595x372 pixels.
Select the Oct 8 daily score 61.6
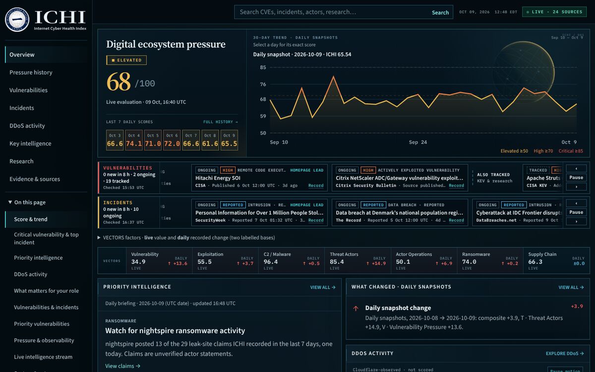click(x=210, y=140)
